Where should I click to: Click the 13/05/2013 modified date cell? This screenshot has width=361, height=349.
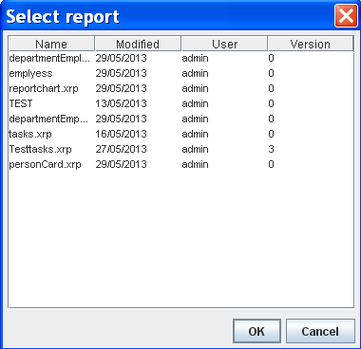(x=122, y=103)
